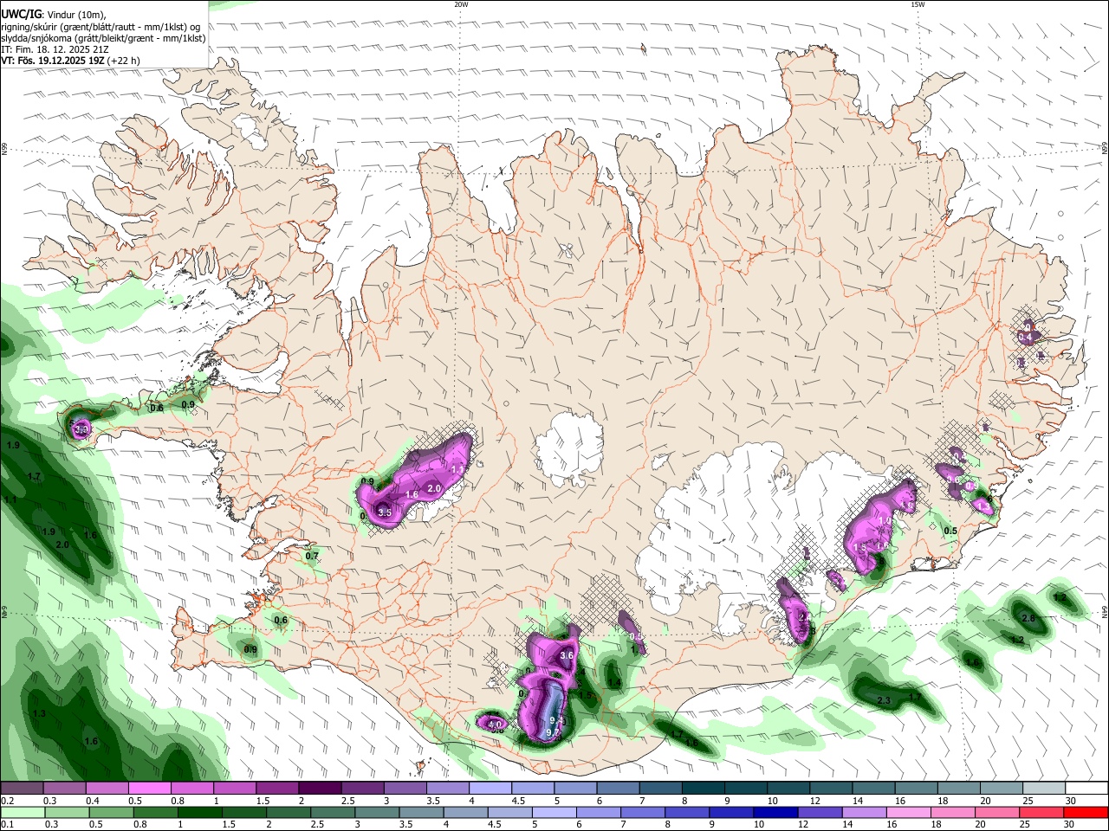This screenshot has width=1109, height=831.
Task: Click the 0.2 label under the snow legend
Action: [7, 801]
